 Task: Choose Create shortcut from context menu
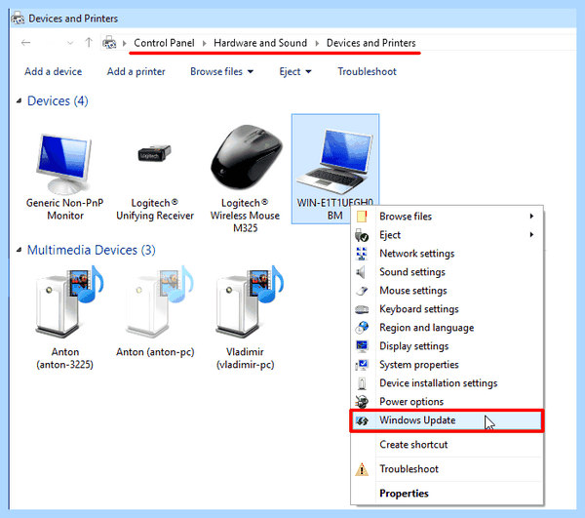447,445
